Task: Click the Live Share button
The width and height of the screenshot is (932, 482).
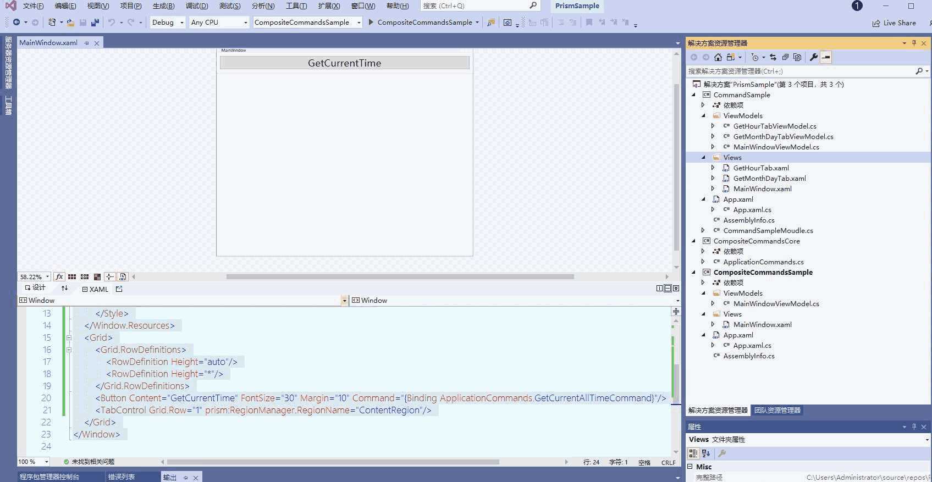Action: click(894, 23)
